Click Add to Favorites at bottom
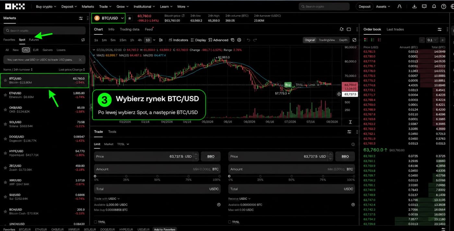454x231 pixels. click(165, 229)
